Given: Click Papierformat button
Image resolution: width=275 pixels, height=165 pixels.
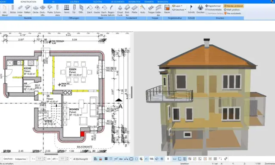Looking at the screenshot, I should point(213,6).
